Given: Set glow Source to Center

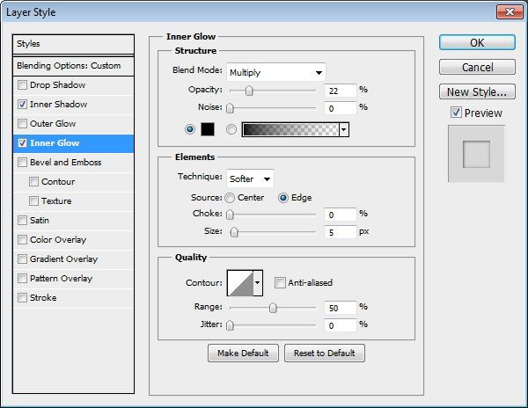Looking at the screenshot, I should coord(230,198).
